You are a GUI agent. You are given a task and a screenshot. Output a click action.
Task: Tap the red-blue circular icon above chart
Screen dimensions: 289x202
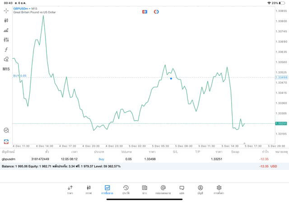click(x=156, y=12)
